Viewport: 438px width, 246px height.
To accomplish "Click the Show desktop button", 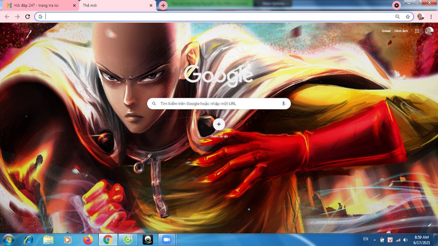I will (x=435, y=240).
